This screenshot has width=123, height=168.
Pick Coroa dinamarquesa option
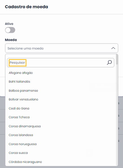[24, 126]
